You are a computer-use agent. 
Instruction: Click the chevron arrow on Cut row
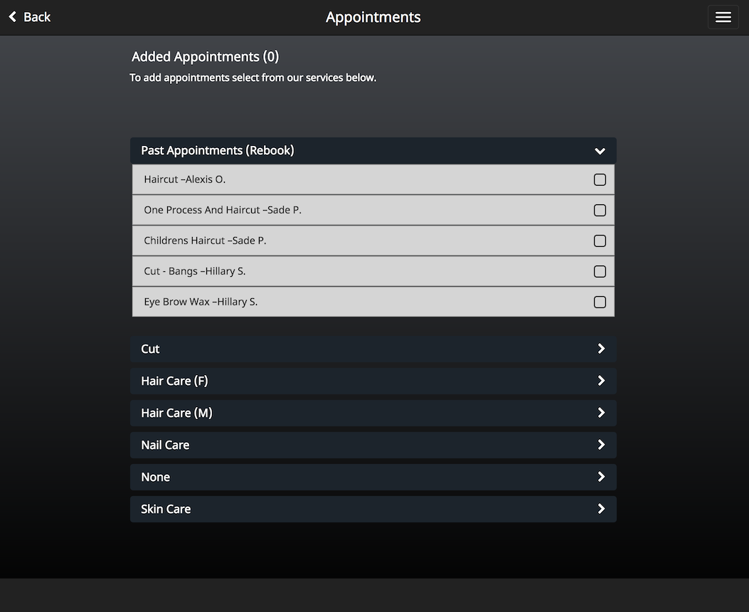pyautogui.click(x=601, y=349)
